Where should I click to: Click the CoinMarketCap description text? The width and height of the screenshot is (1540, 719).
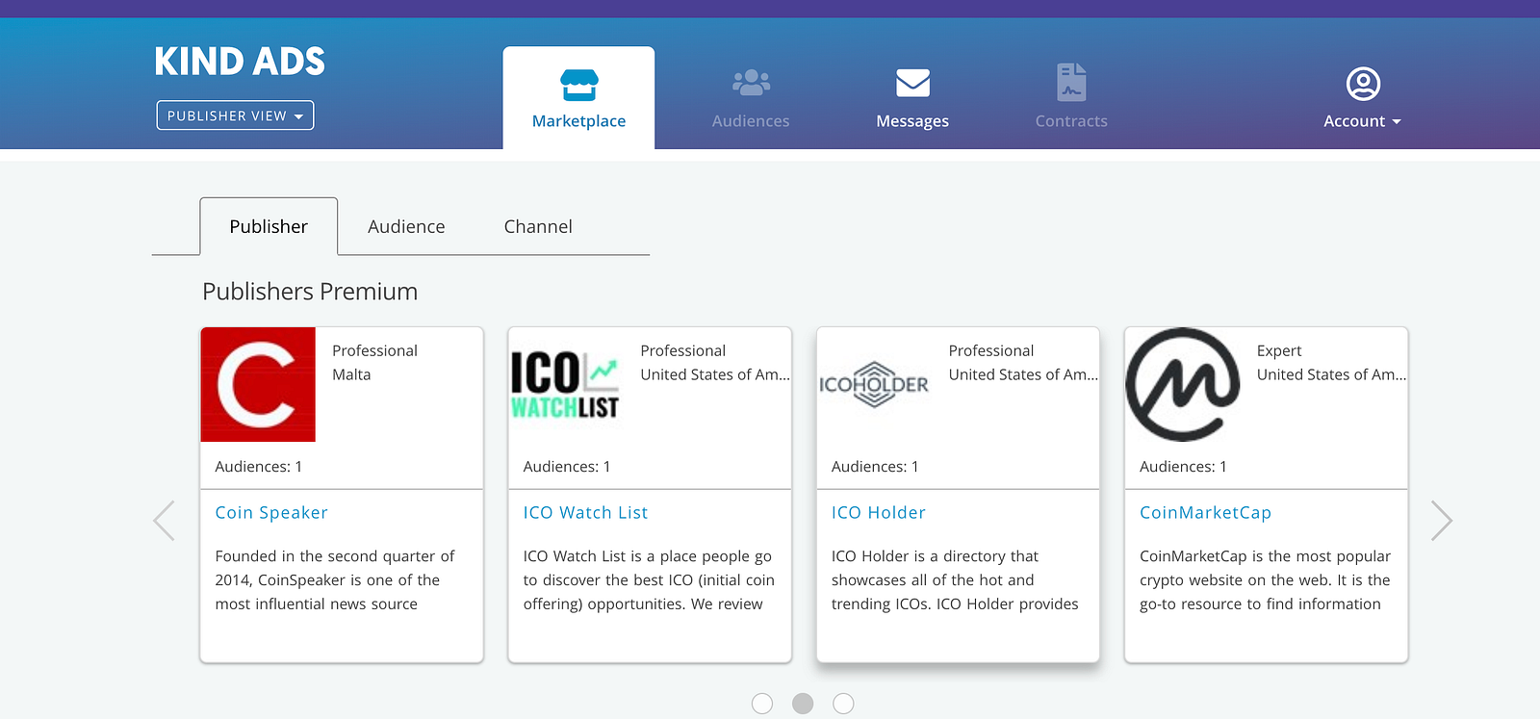[1265, 580]
